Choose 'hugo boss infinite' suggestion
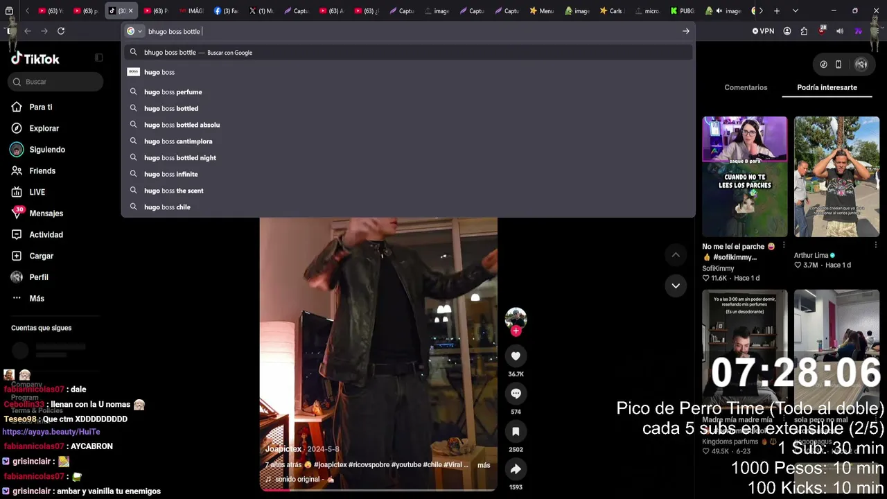The image size is (887, 499). [x=409, y=175]
